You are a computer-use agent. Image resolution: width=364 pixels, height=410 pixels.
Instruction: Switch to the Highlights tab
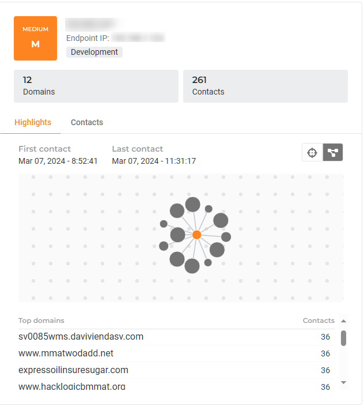click(x=33, y=122)
